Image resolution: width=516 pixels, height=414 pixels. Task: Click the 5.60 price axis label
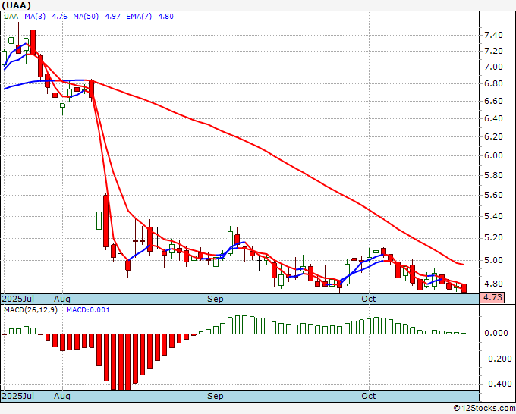(493, 196)
